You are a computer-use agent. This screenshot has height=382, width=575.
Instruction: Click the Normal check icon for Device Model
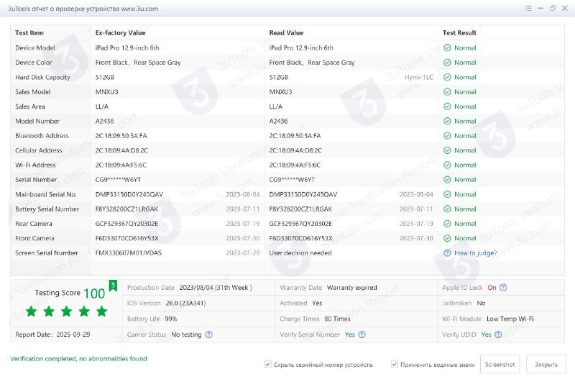[x=447, y=48]
